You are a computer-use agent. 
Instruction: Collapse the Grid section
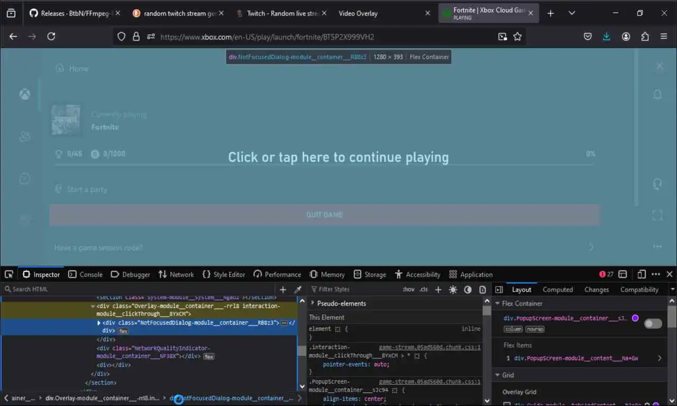pos(497,375)
